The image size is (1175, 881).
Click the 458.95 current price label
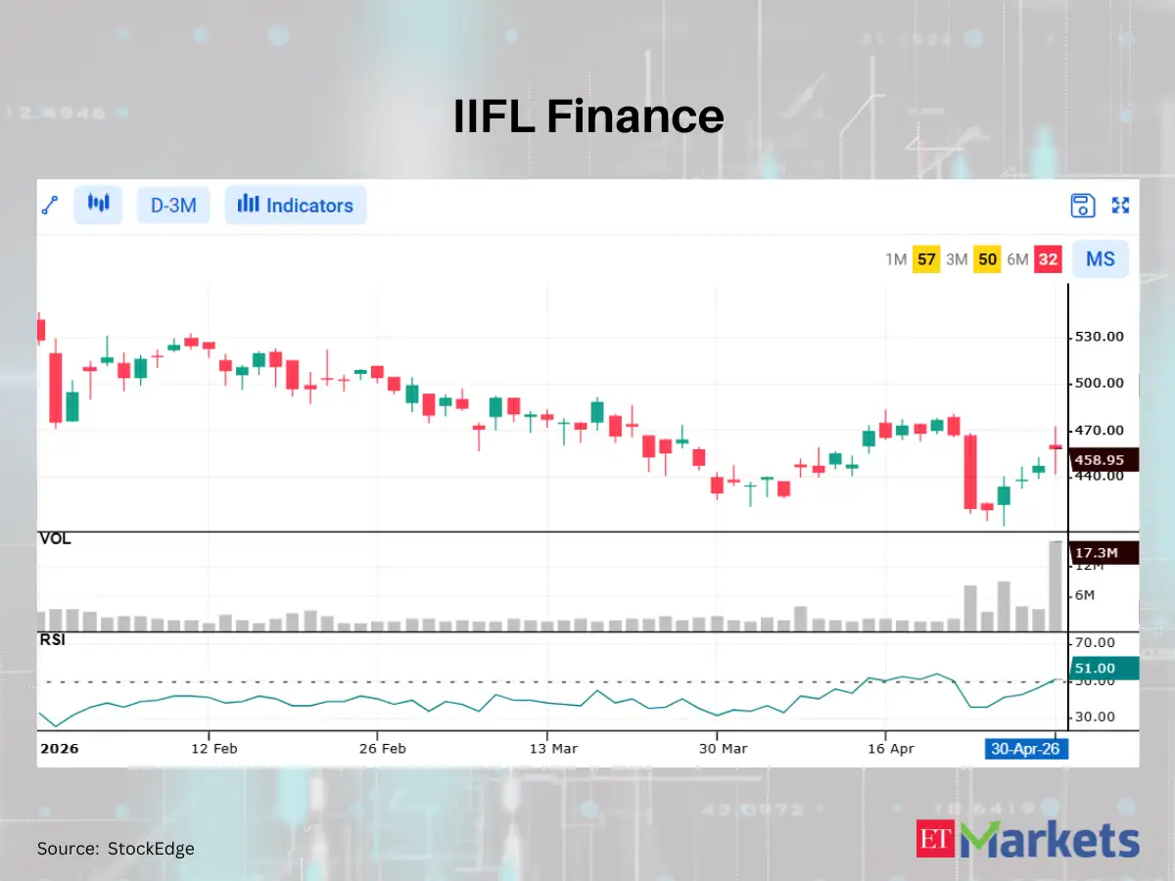(1103, 459)
